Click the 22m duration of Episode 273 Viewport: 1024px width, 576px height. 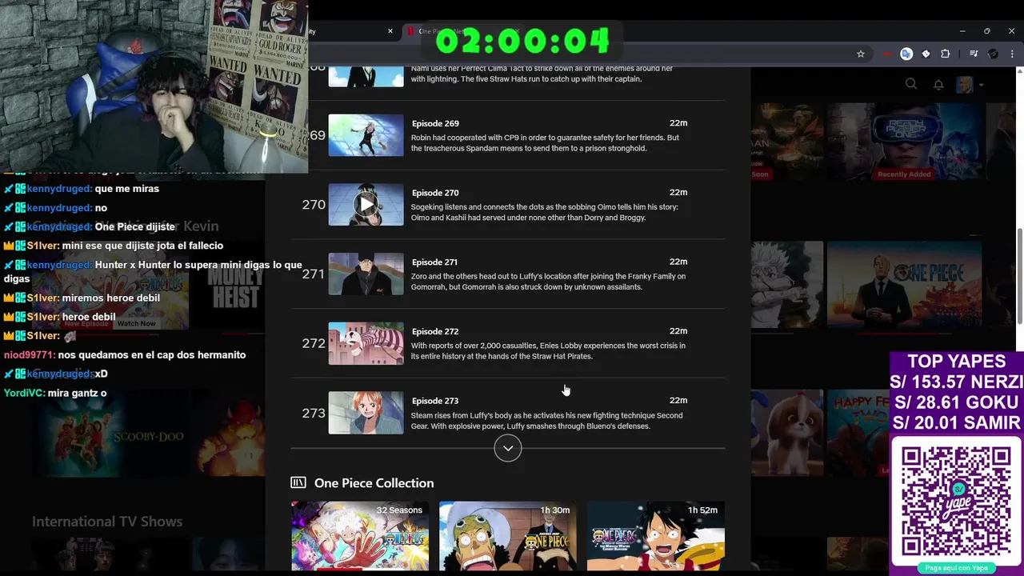point(678,401)
